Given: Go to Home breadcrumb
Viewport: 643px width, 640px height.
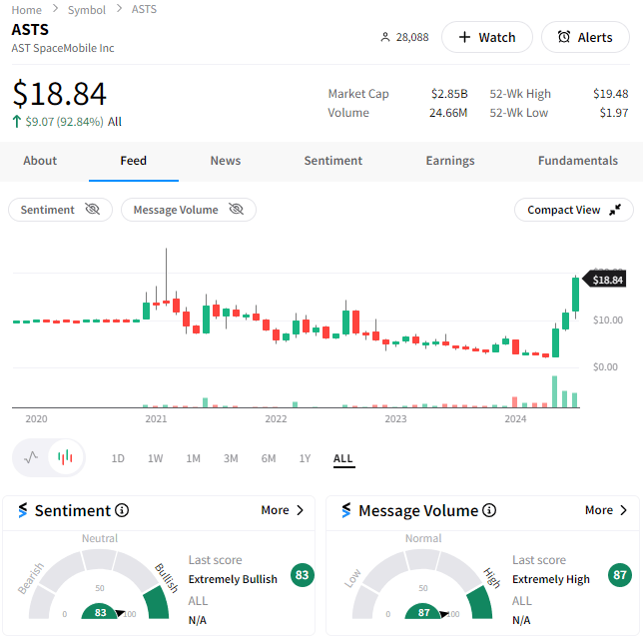Looking at the screenshot, I should (26, 9).
